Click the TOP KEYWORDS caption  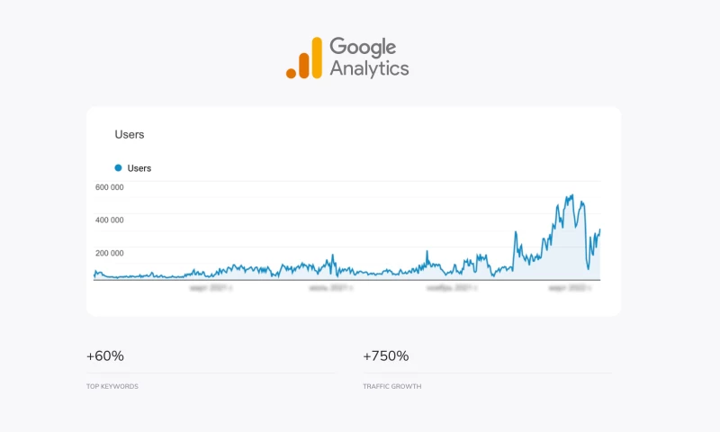(112, 386)
